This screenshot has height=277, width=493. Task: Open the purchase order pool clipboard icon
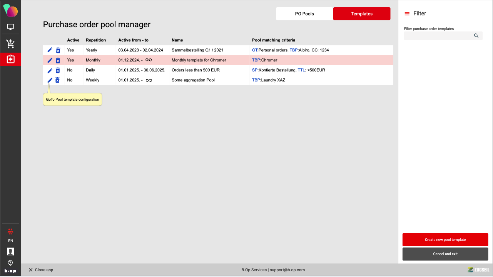(x=10, y=60)
